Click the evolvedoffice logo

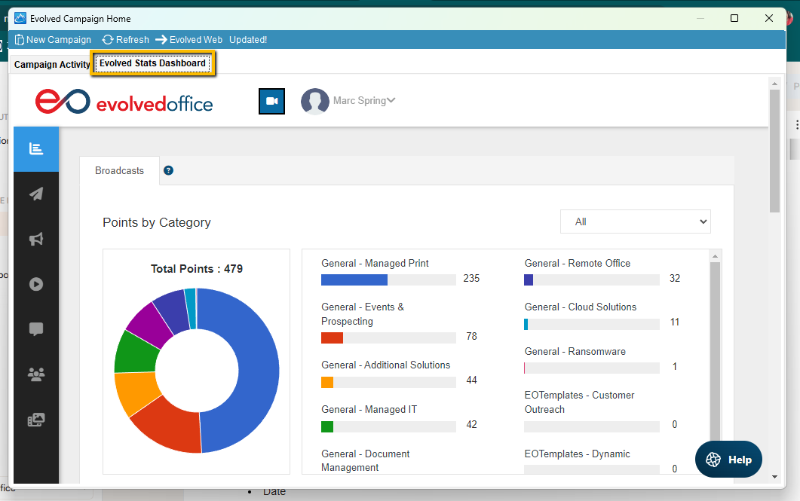click(x=124, y=102)
